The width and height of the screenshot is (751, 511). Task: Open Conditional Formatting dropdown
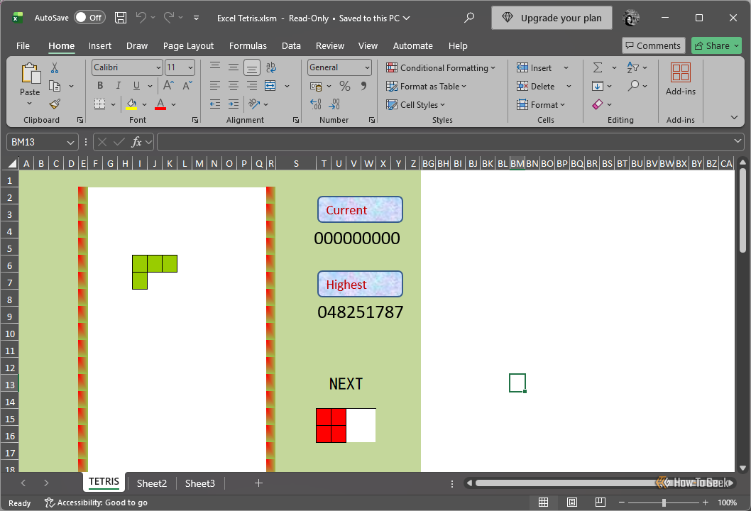tap(441, 68)
